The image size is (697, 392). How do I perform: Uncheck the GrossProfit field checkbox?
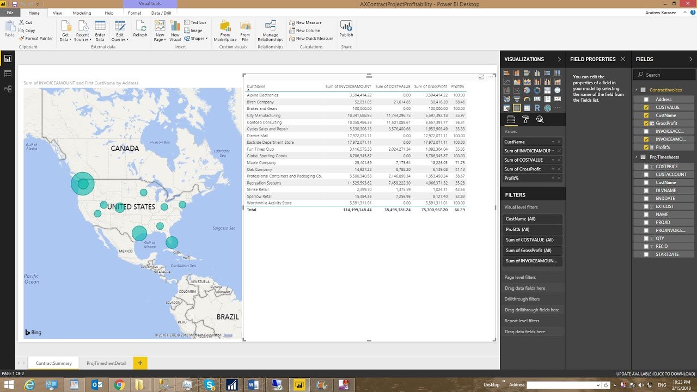click(646, 124)
